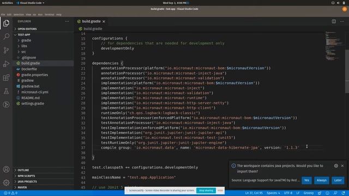Click the Java language server status icon

pyautogui.click(x=320, y=193)
